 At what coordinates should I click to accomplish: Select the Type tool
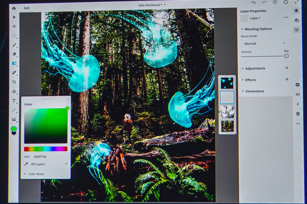[14, 101]
